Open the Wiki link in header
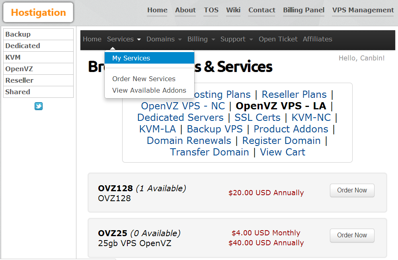The image size is (398, 260). (233, 10)
